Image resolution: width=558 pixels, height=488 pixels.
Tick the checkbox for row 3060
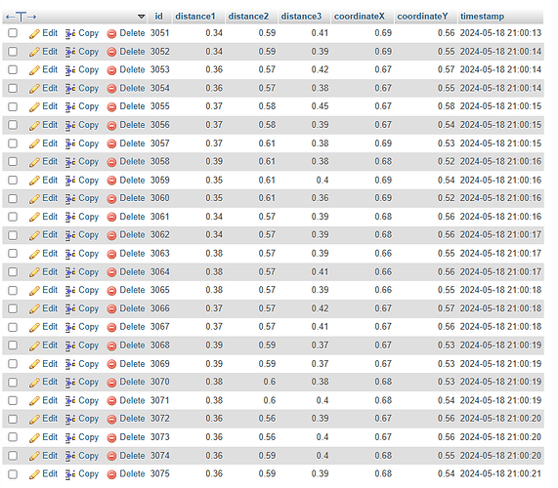point(13,198)
